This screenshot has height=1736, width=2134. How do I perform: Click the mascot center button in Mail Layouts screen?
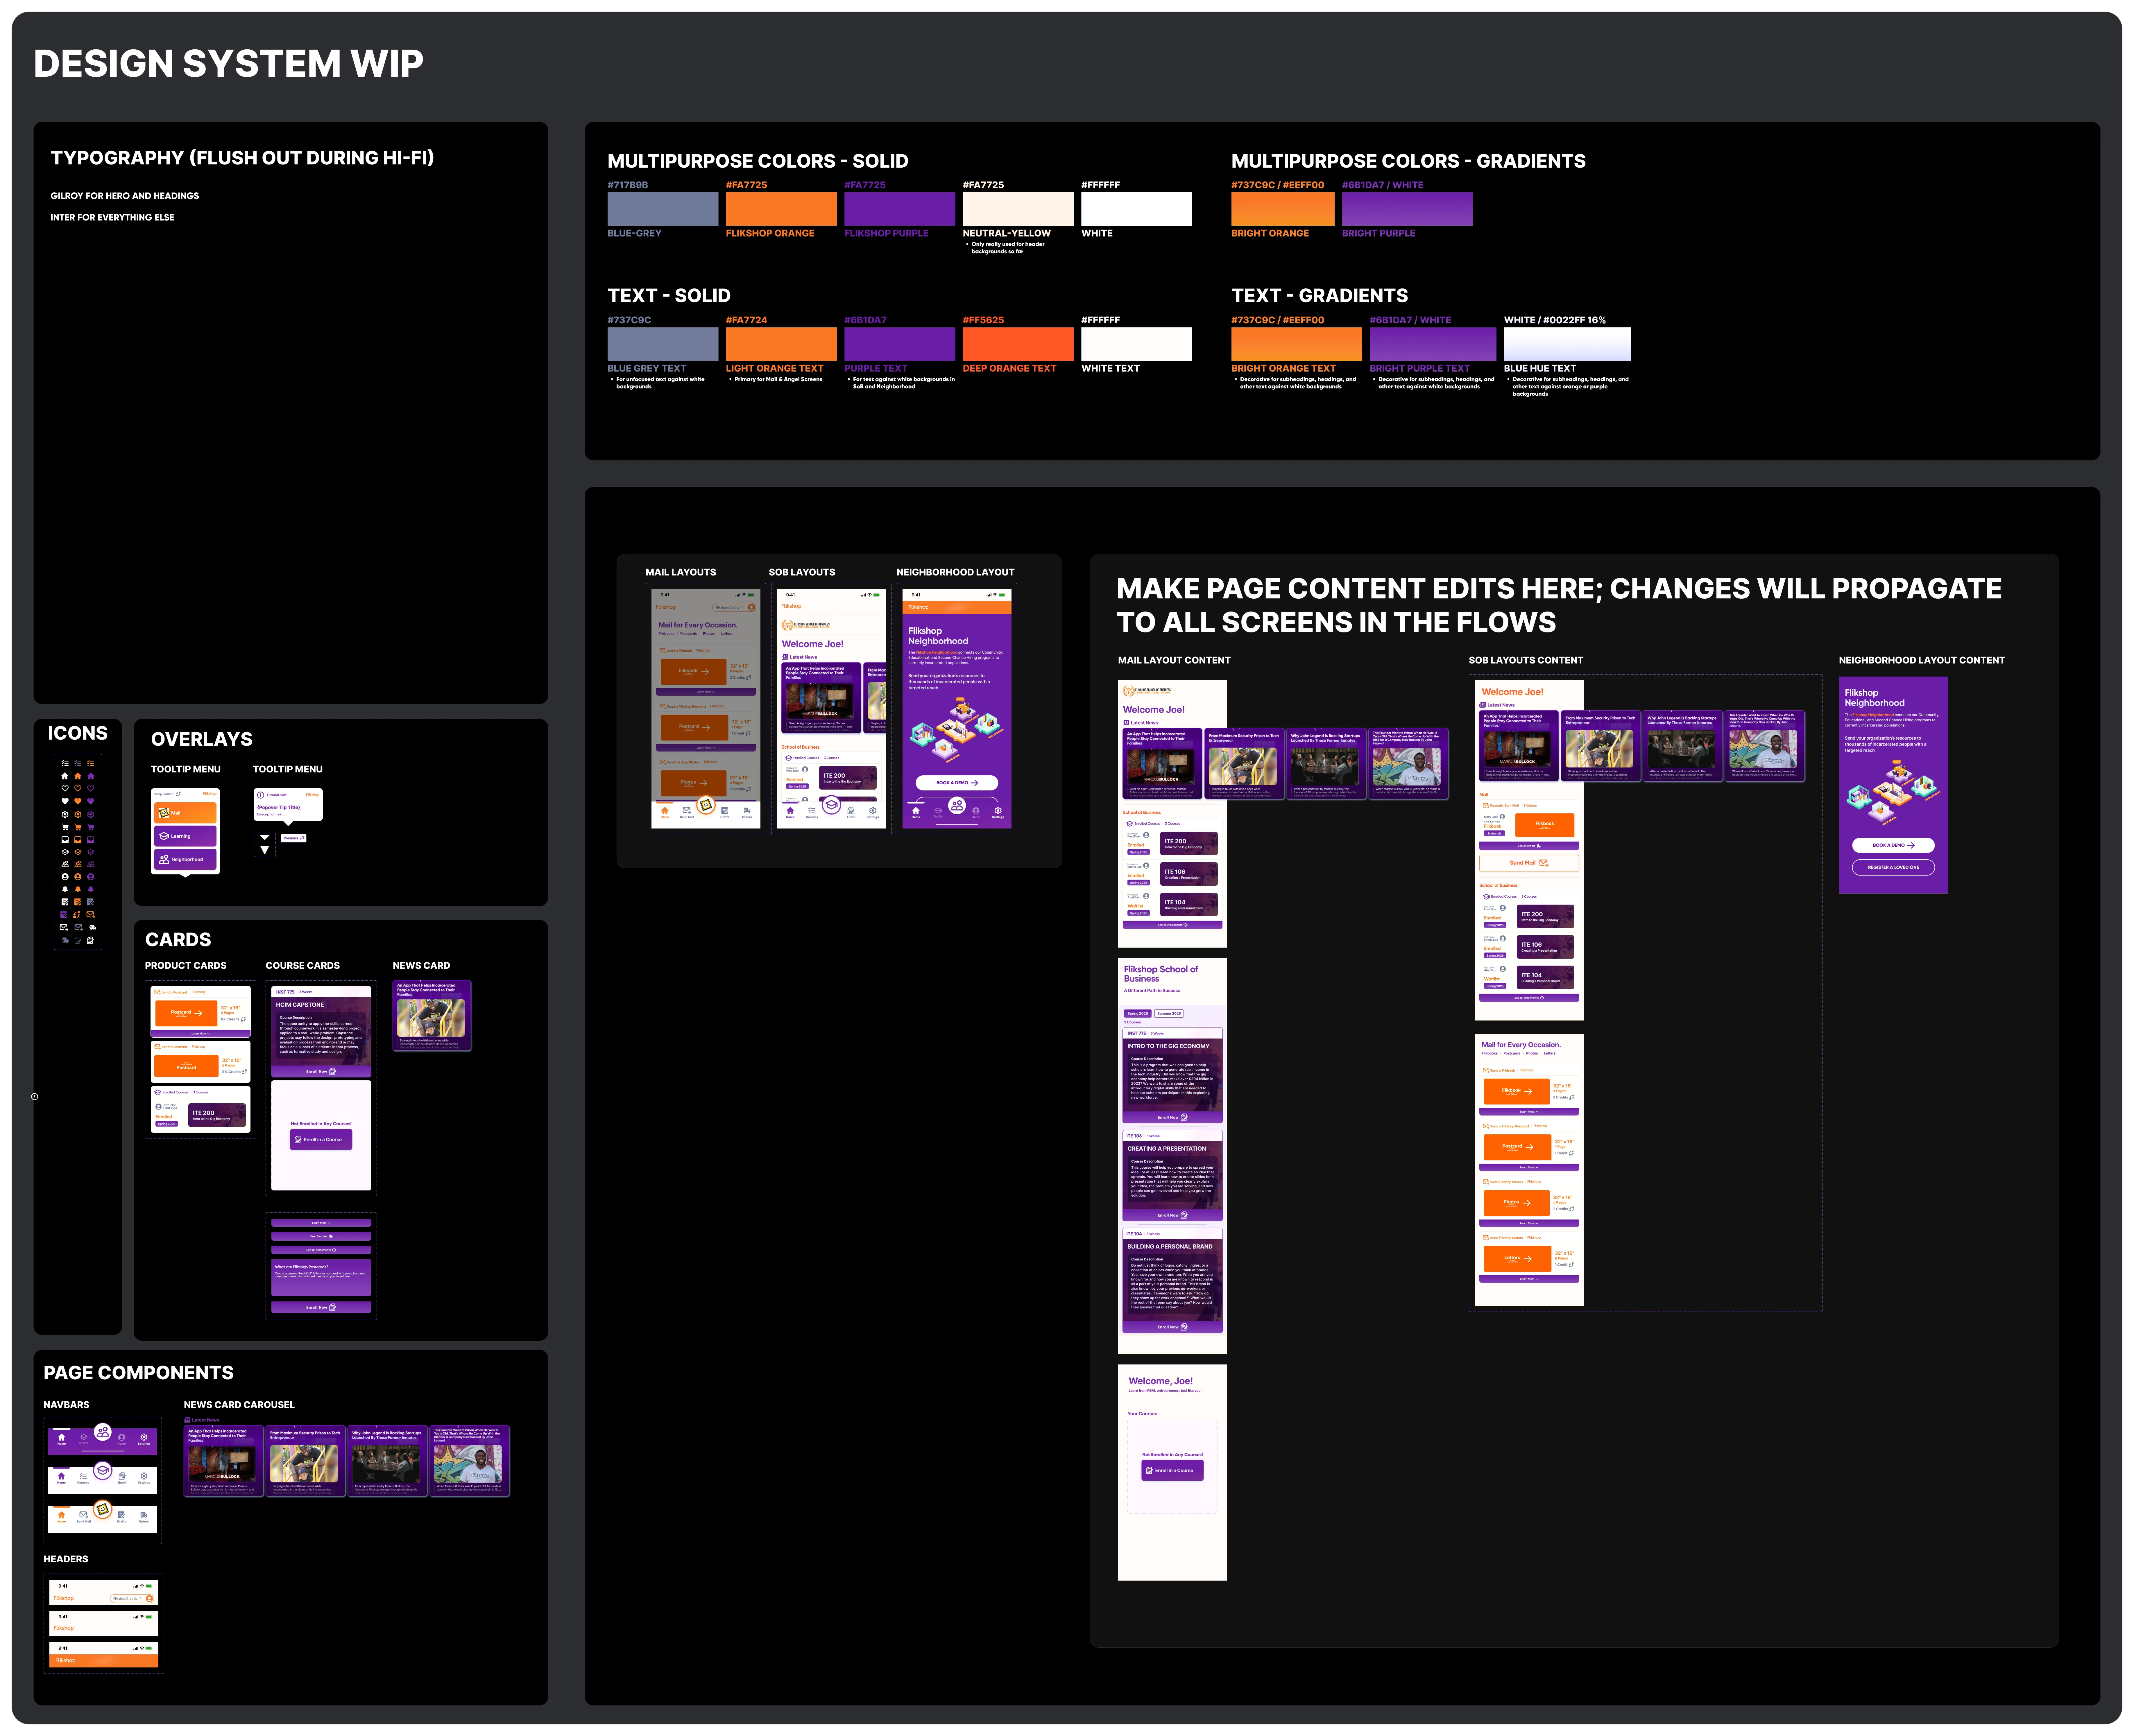(x=706, y=805)
